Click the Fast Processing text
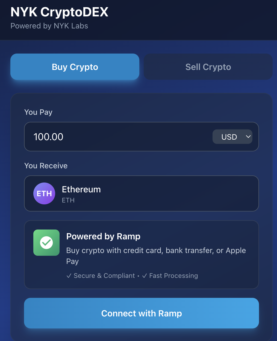Image resolution: width=277 pixels, height=341 pixels. pos(173,276)
